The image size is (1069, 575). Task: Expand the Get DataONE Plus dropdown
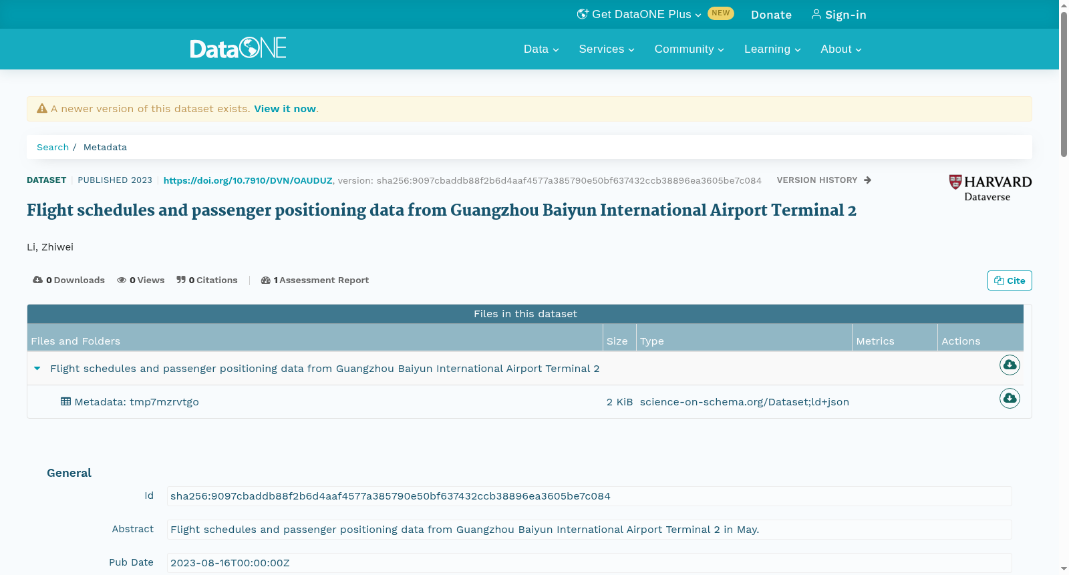pyautogui.click(x=639, y=14)
